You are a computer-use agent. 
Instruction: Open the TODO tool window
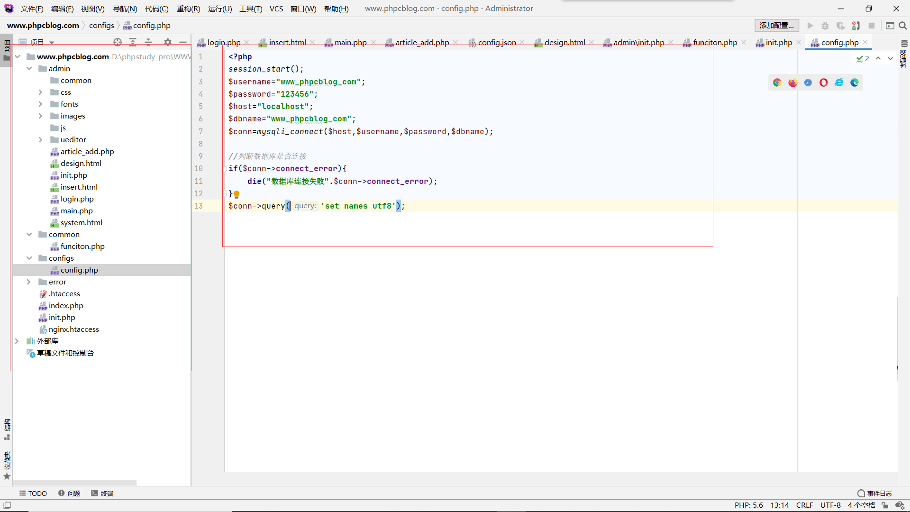point(33,494)
